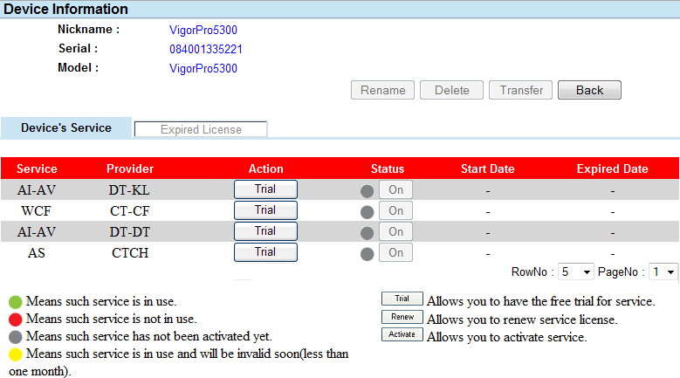Click the nickname value VigorPro5300
Image resolution: width=680 pixels, height=378 pixels.
pyautogui.click(x=203, y=30)
